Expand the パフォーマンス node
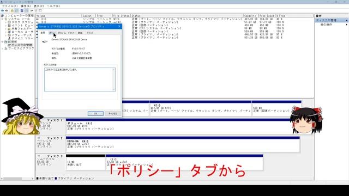This screenshot has height=196, width=349. 6,35
